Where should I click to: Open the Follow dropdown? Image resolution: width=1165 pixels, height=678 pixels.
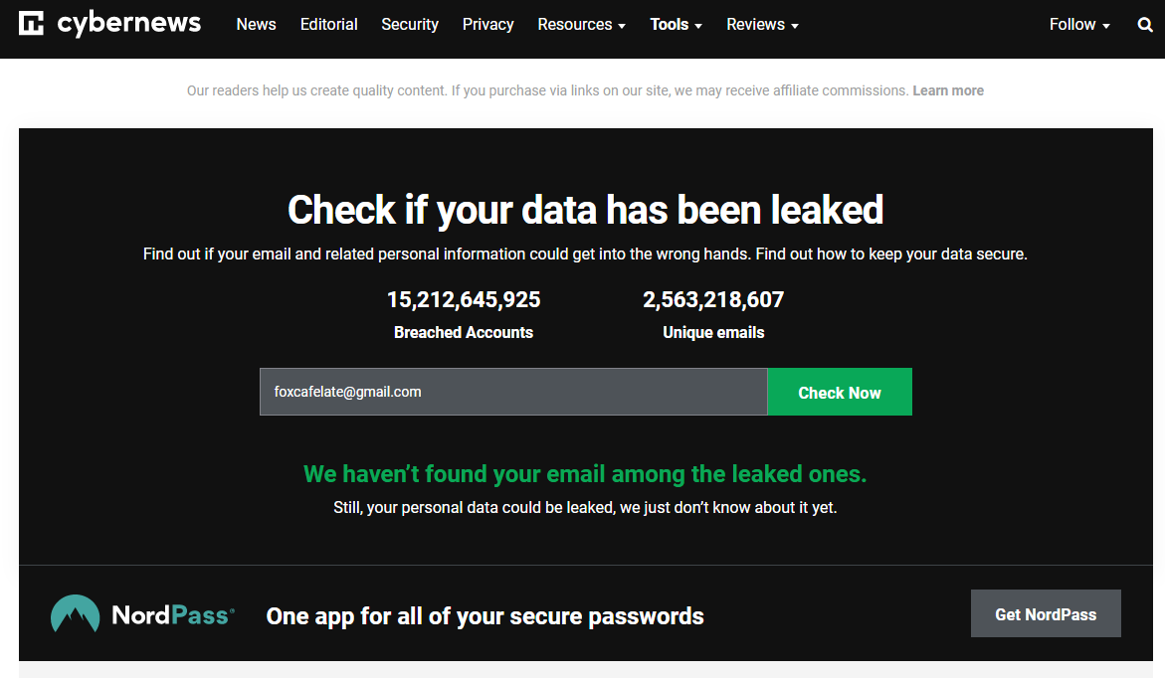pyautogui.click(x=1079, y=25)
